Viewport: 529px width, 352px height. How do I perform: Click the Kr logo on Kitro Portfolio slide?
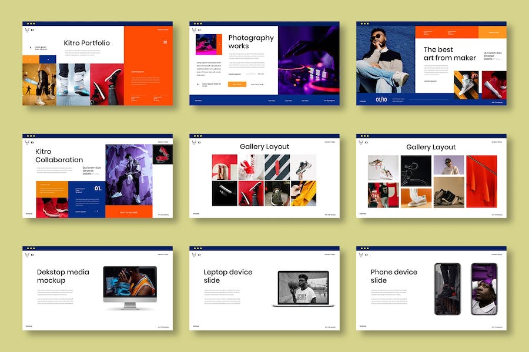28,30
